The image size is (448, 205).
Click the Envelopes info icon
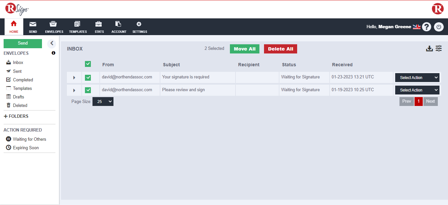click(x=53, y=53)
